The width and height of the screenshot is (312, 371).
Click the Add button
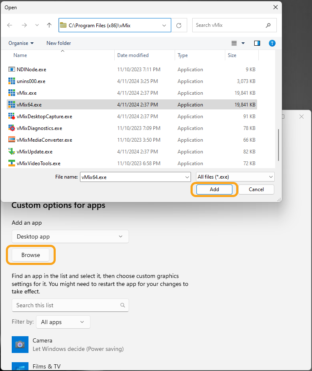pyautogui.click(x=214, y=189)
